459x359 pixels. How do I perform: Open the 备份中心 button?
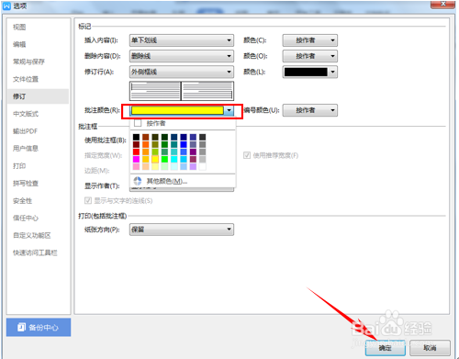click(39, 327)
